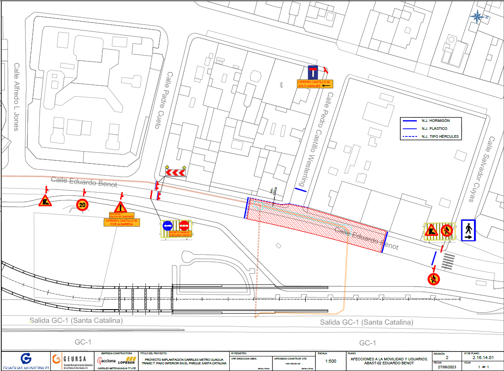Click the blue pedestrian direction sign
The width and height of the screenshot is (504, 371).
tap(468, 230)
